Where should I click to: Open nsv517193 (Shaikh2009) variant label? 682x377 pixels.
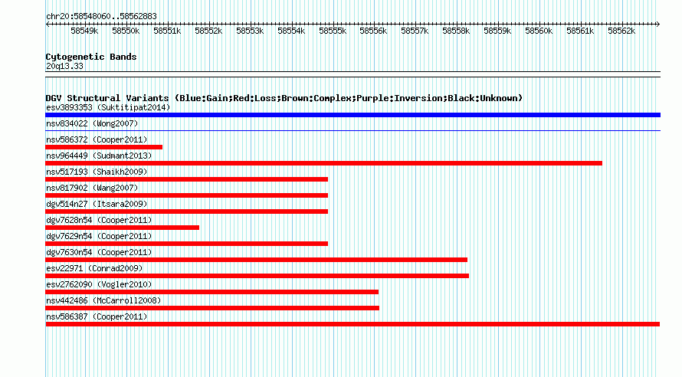coord(97,172)
